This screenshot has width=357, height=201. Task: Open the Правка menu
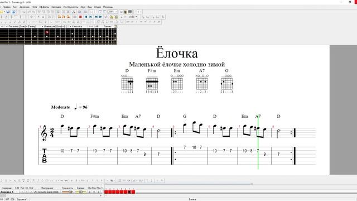tap(7, 7)
